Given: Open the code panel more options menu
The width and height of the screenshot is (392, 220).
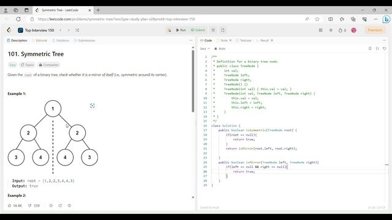Looking at the screenshot, I should coord(384,40).
